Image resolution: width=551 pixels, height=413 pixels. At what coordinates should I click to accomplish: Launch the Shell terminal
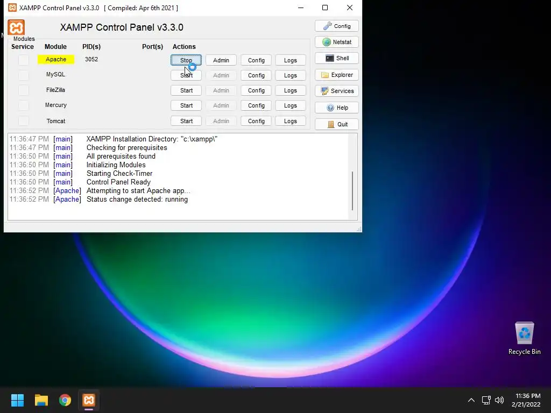pos(337,58)
